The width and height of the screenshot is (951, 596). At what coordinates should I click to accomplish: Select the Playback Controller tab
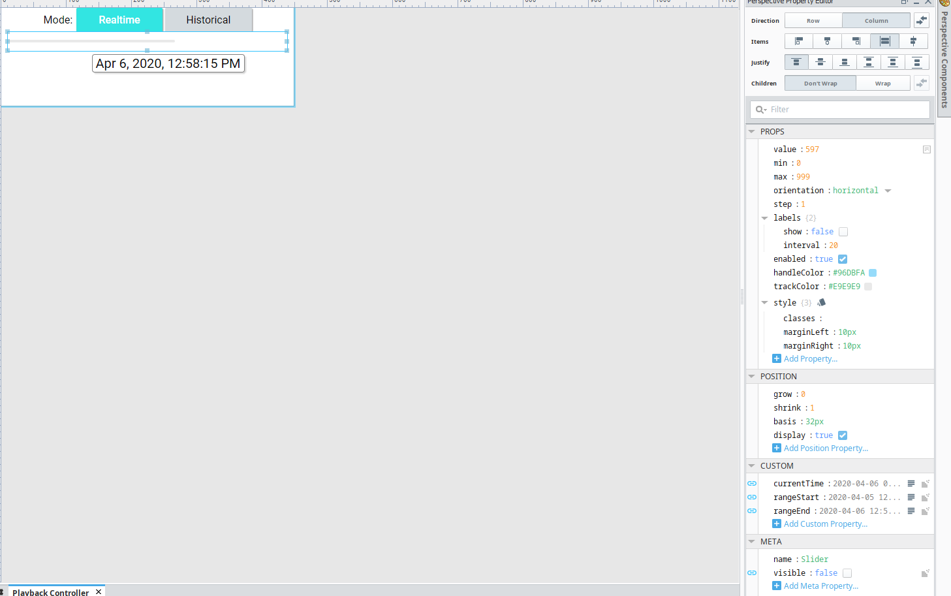[x=50, y=592]
